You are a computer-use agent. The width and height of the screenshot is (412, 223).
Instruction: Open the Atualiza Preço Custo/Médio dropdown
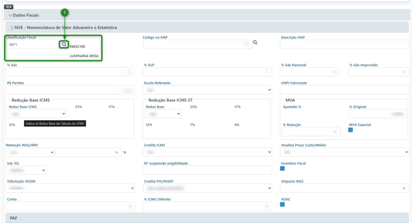[x=344, y=152]
